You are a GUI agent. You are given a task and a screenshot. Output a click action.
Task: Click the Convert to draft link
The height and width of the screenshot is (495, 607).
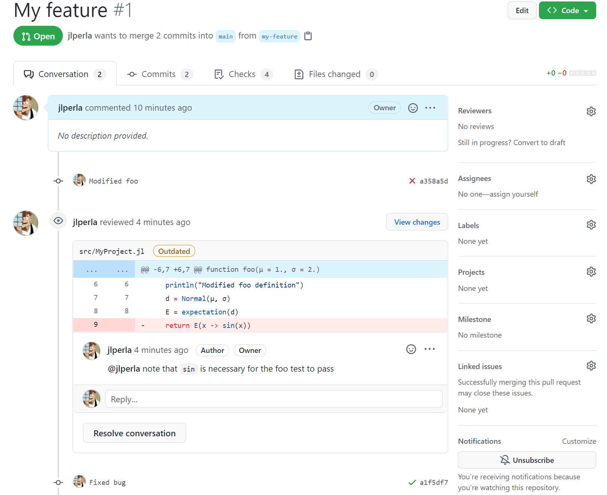(539, 142)
